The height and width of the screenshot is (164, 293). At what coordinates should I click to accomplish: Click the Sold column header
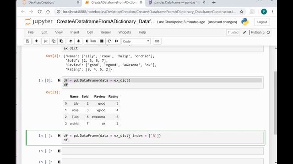85,97
